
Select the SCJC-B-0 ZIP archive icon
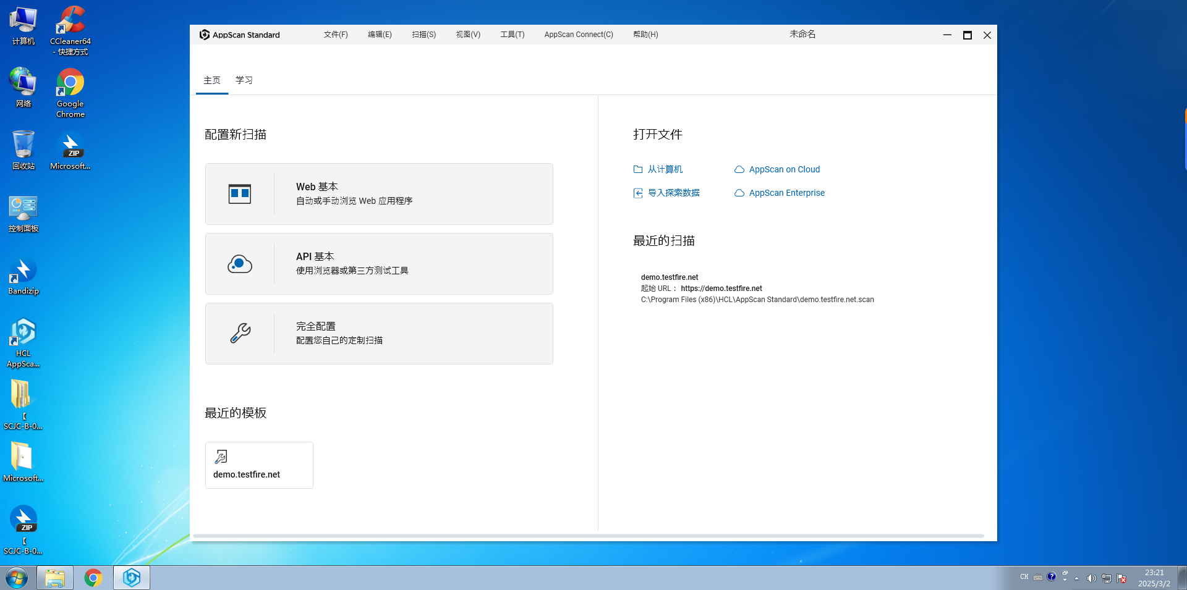[x=23, y=530]
